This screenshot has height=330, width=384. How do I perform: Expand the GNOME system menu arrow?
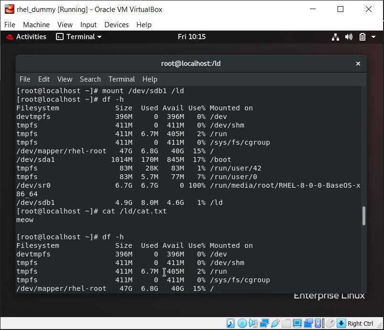[x=373, y=37]
